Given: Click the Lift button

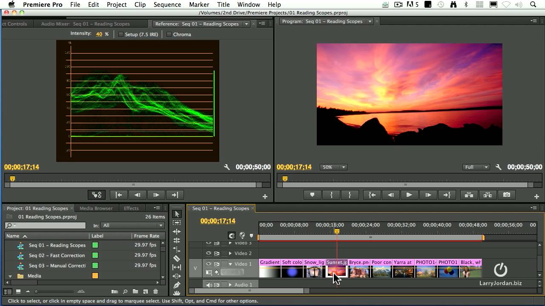Looking at the screenshot, I should [469, 195].
